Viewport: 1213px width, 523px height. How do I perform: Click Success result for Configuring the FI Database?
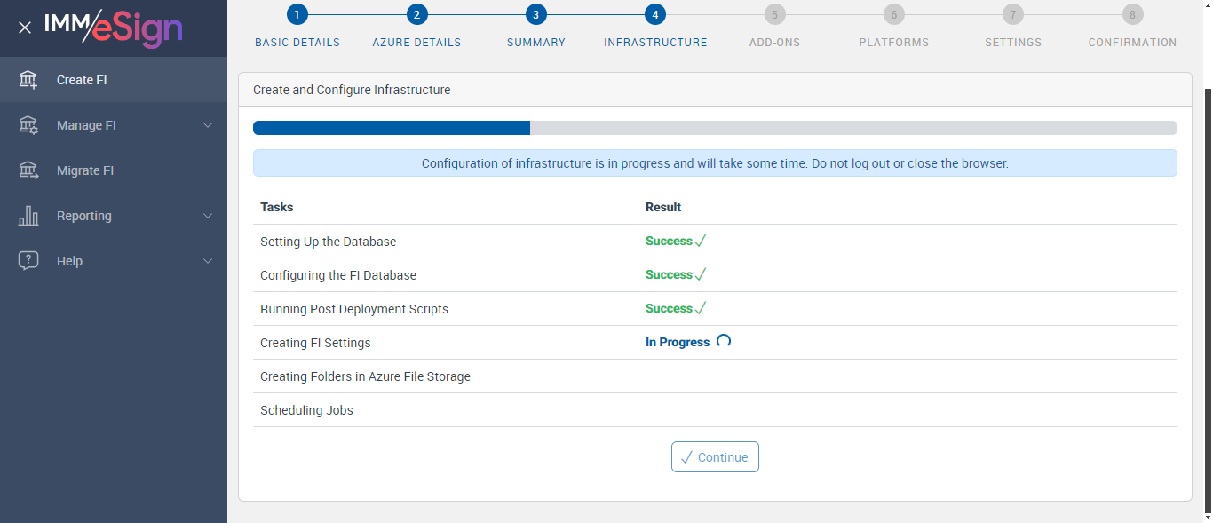click(676, 275)
